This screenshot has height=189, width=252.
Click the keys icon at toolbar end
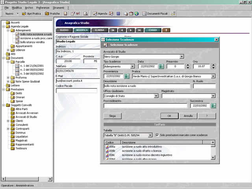(x=173, y=14)
